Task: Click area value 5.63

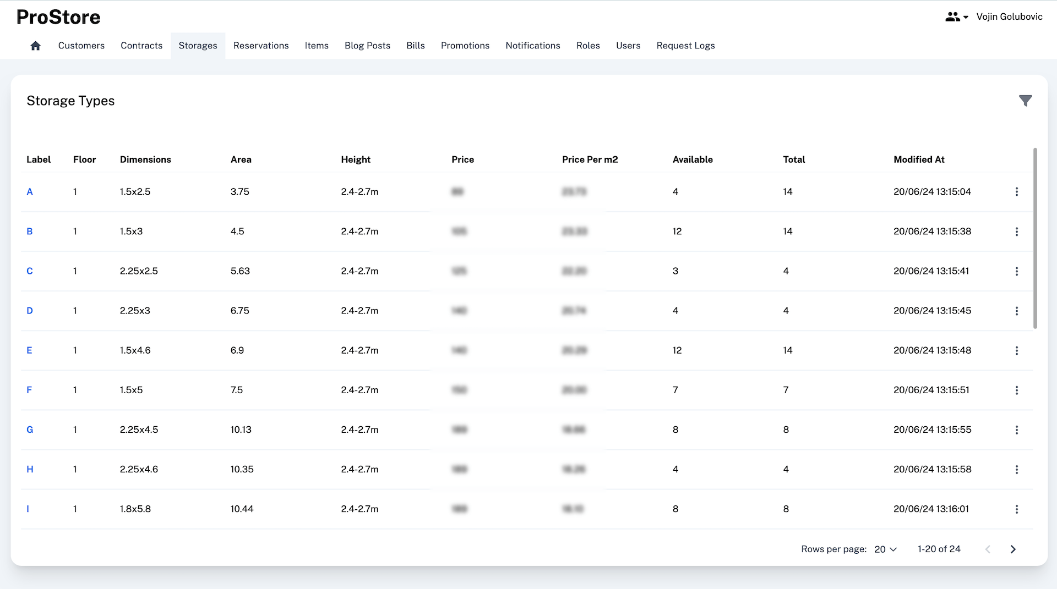Action: coord(240,271)
